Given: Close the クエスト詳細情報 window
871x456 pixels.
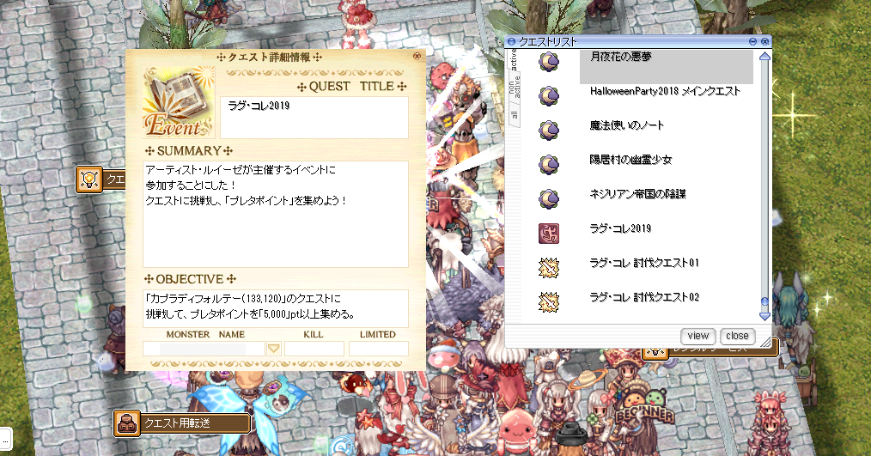Looking at the screenshot, I should 417,56.
